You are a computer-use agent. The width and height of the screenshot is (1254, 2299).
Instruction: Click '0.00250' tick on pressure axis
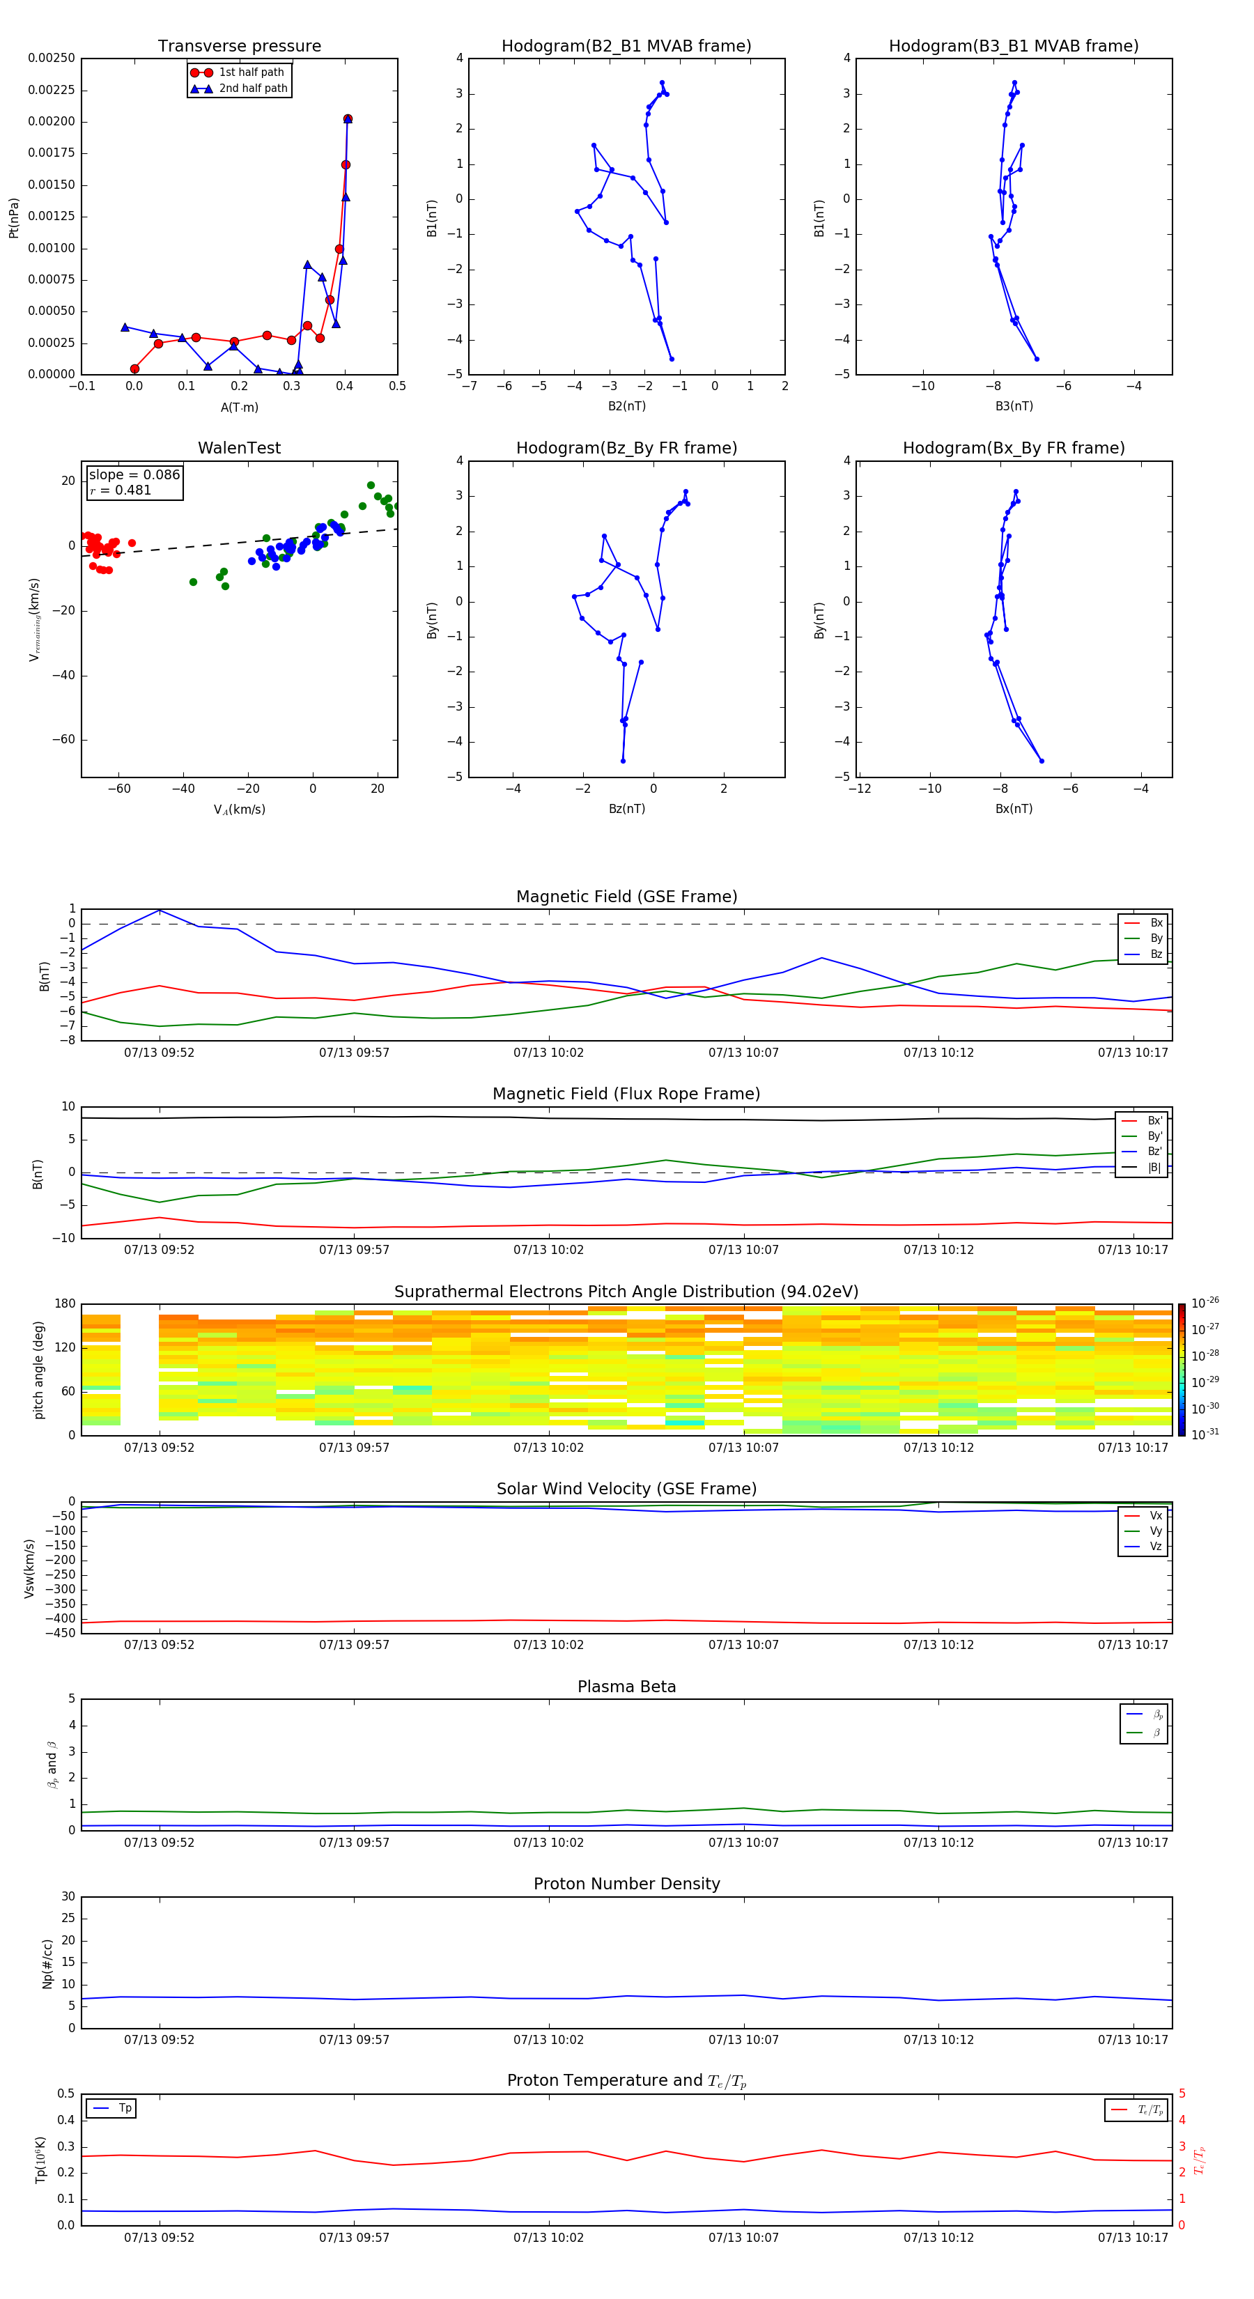pos(52,58)
